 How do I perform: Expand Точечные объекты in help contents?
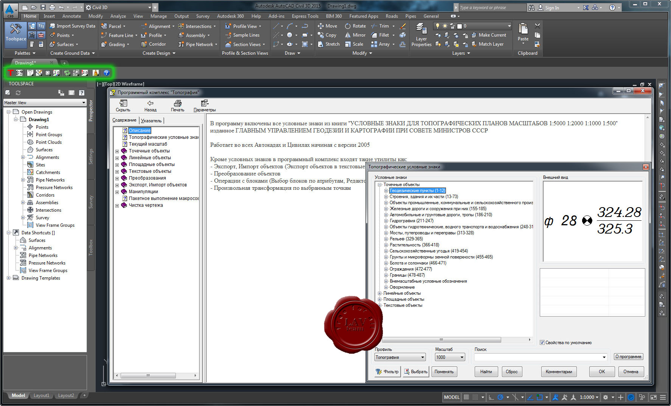(x=117, y=151)
